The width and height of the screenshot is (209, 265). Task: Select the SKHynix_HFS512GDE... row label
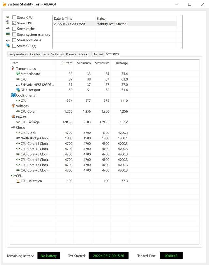pos(37,85)
